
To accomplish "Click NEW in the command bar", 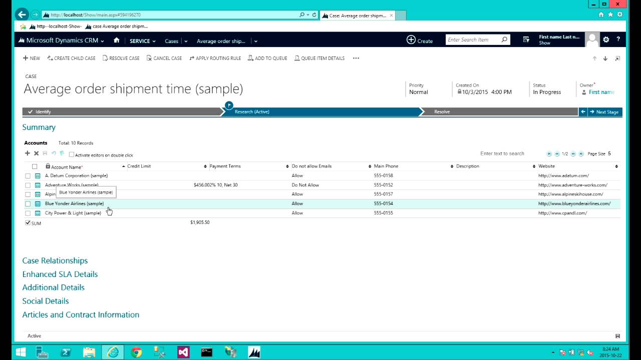I will point(32,58).
